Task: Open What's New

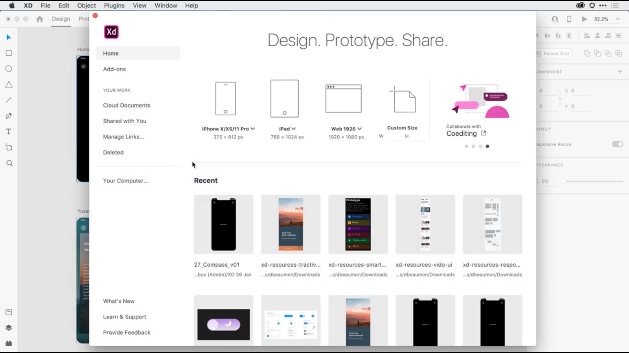Action: 119,301
